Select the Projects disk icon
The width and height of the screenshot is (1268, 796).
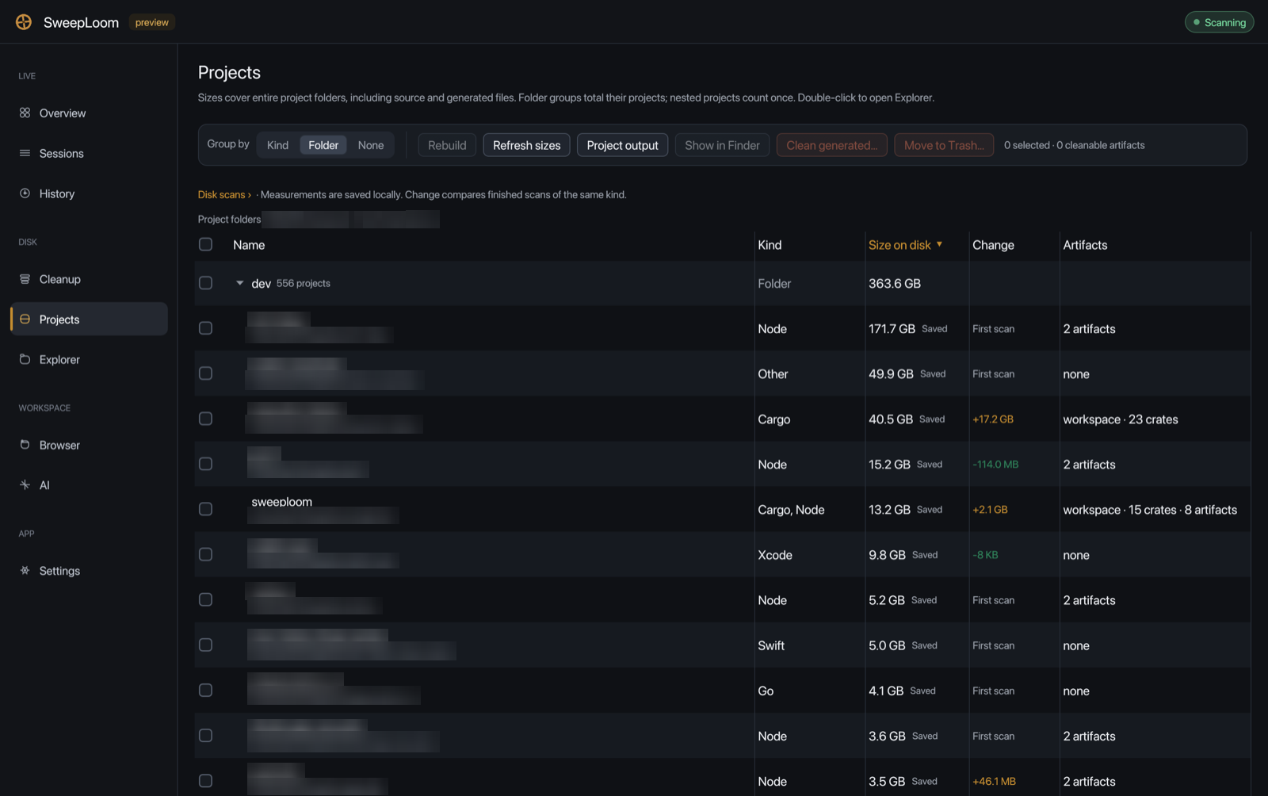pos(25,319)
